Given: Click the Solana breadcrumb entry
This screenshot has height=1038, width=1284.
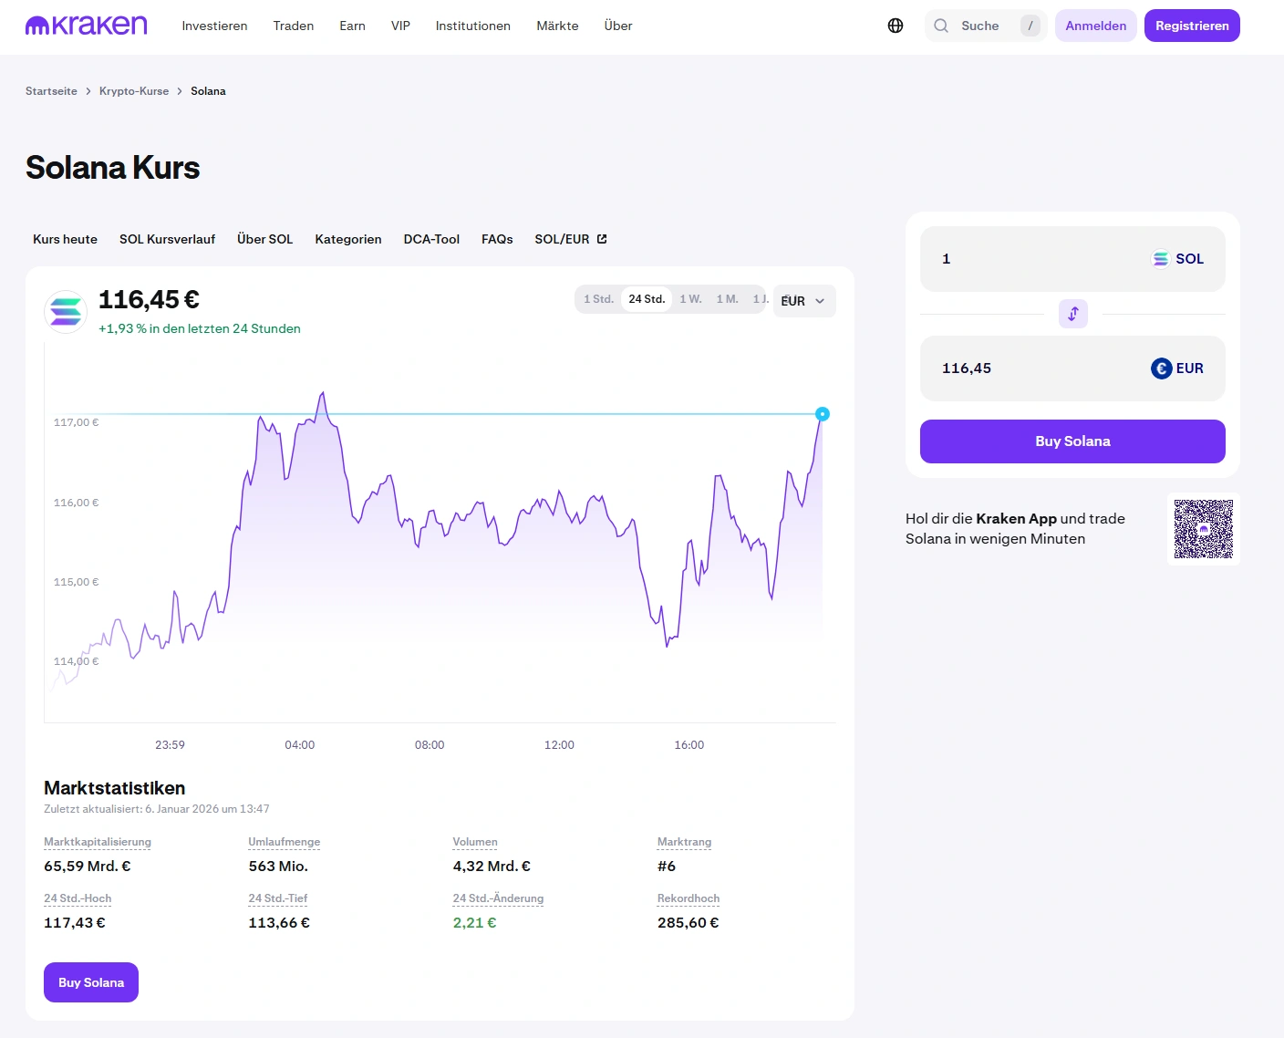Looking at the screenshot, I should point(208,91).
